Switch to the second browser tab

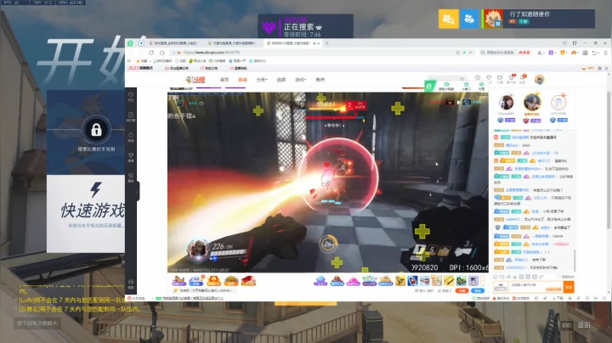pos(233,43)
